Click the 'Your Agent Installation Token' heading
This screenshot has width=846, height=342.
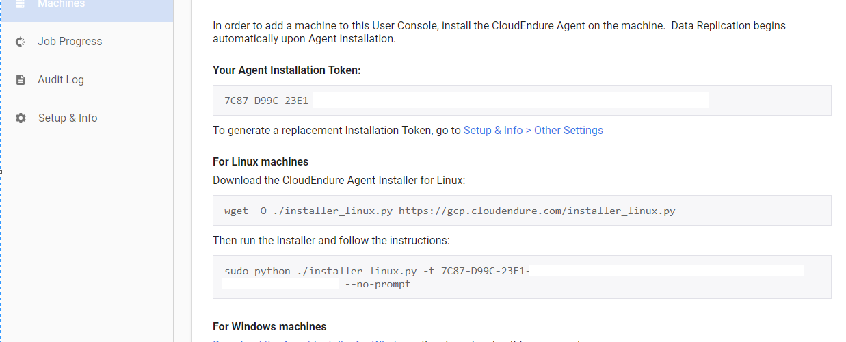[286, 70]
